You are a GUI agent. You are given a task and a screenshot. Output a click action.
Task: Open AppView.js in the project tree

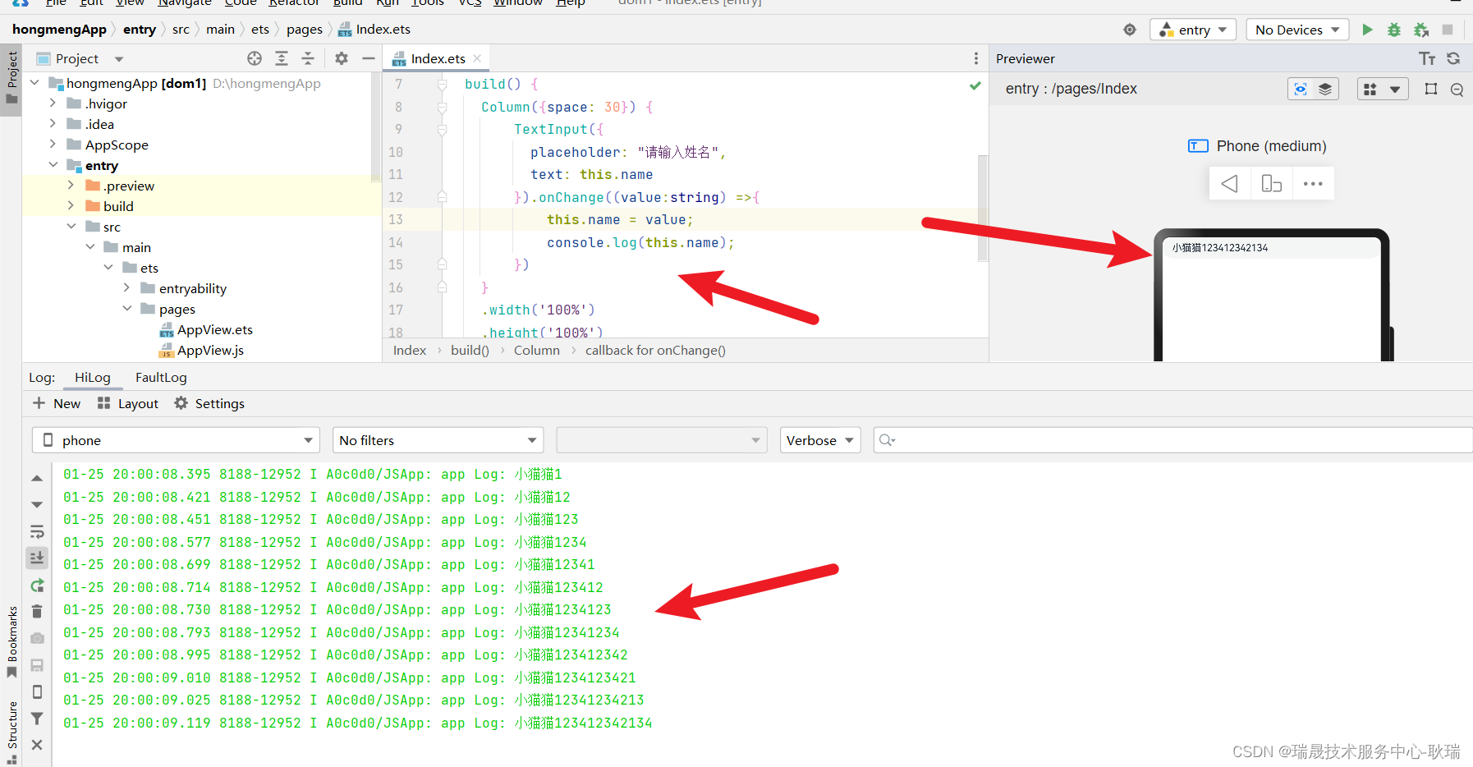tap(210, 350)
